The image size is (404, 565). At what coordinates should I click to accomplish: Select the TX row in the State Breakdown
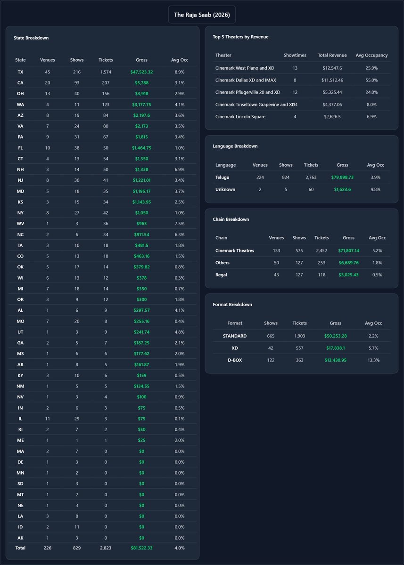102,72
